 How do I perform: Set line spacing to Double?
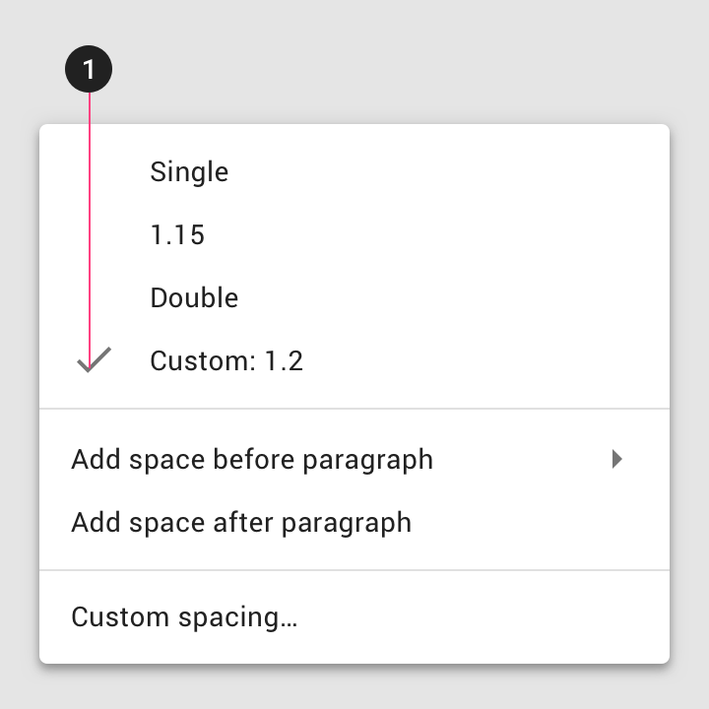tap(194, 298)
